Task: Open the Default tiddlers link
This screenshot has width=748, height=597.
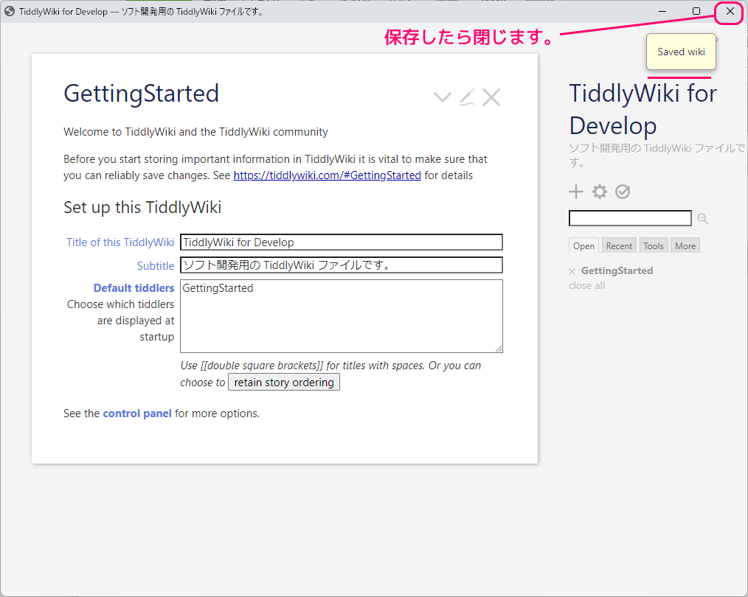Action: tap(134, 287)
